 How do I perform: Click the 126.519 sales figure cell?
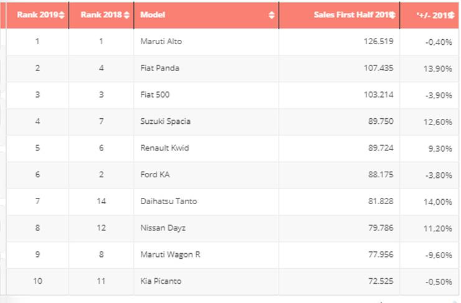point(378,42)
